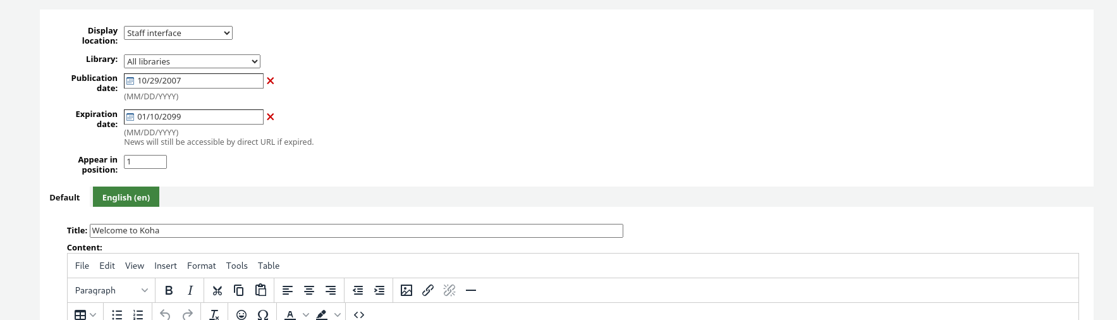This screenshot has height=320, width=1117.
Task: Open the source code view icon
Action: pyautogui.click(x=359, y=314)
